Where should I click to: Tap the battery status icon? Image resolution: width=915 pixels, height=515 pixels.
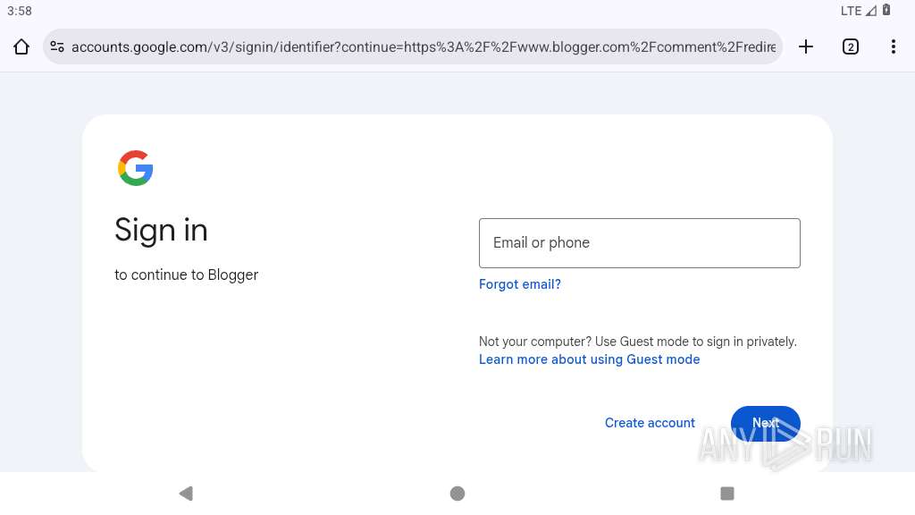(x=886, y=10)
